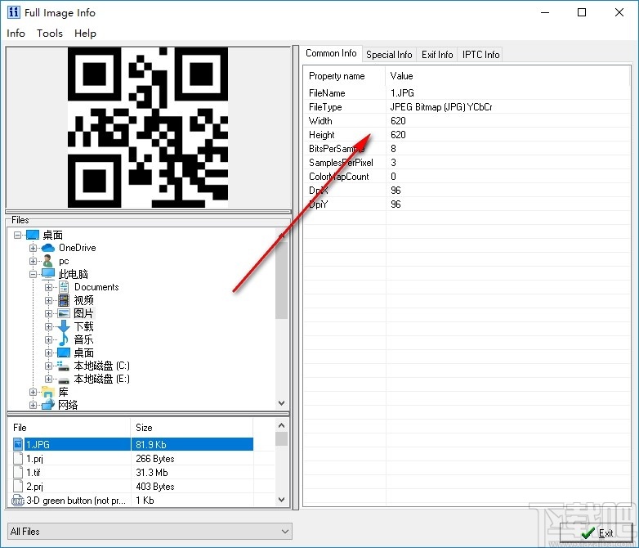The image size is (639, 548).
Task: Click the folder tree scroll down arrow
Action: pos(282,402)
